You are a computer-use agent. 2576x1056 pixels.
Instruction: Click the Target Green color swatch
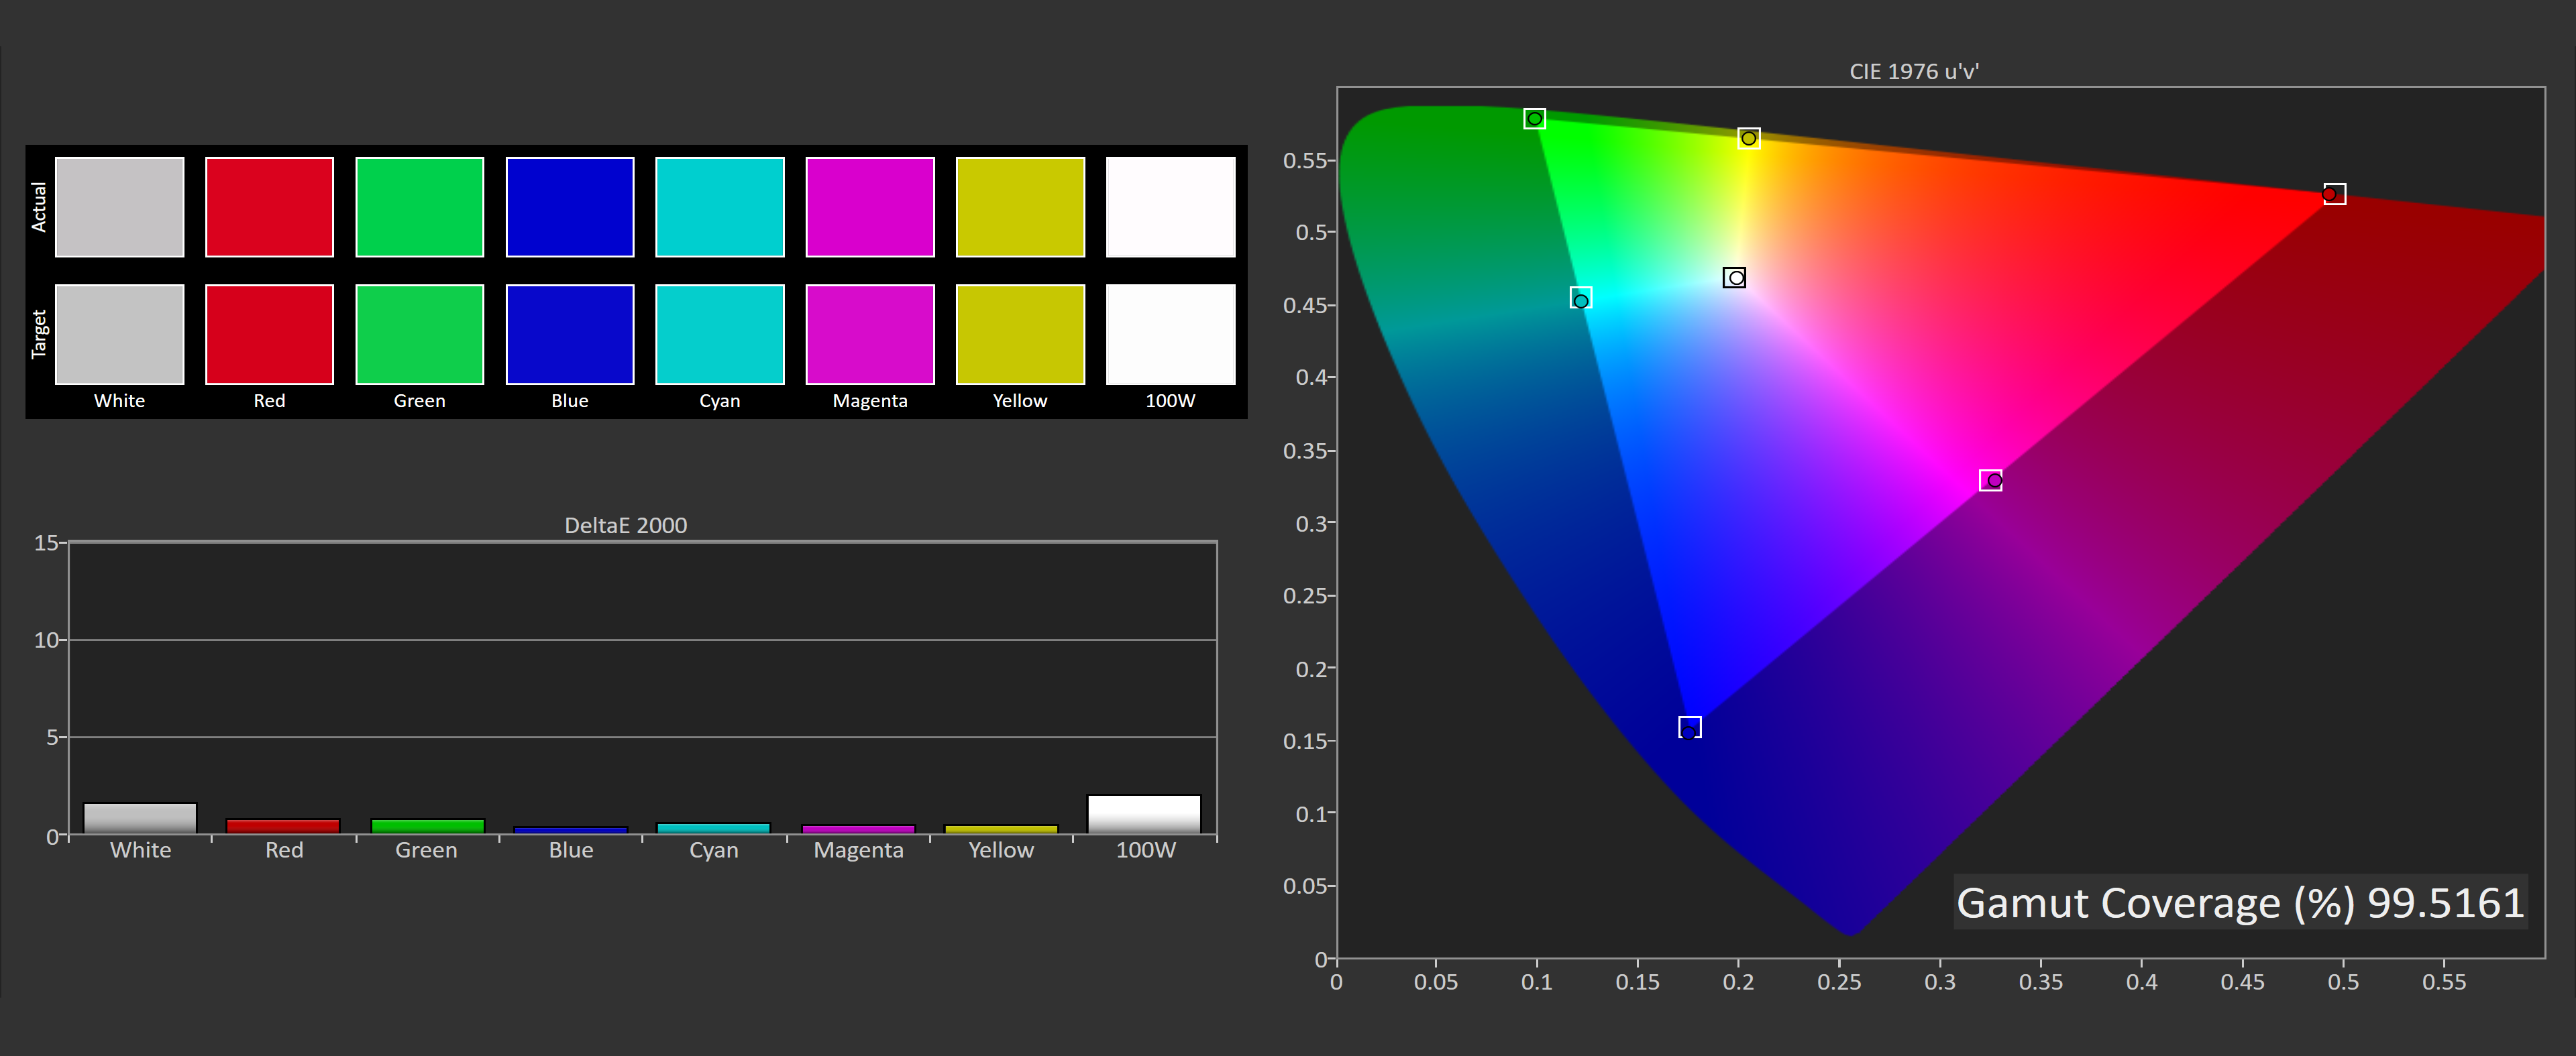(x=419, y=334)
